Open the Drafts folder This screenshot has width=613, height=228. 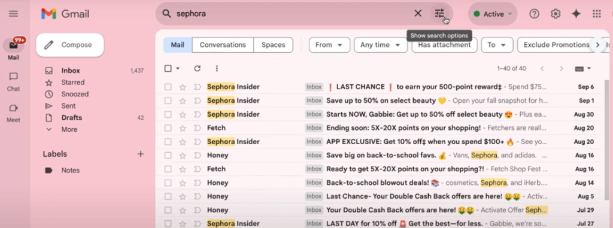tap(72, 118)
